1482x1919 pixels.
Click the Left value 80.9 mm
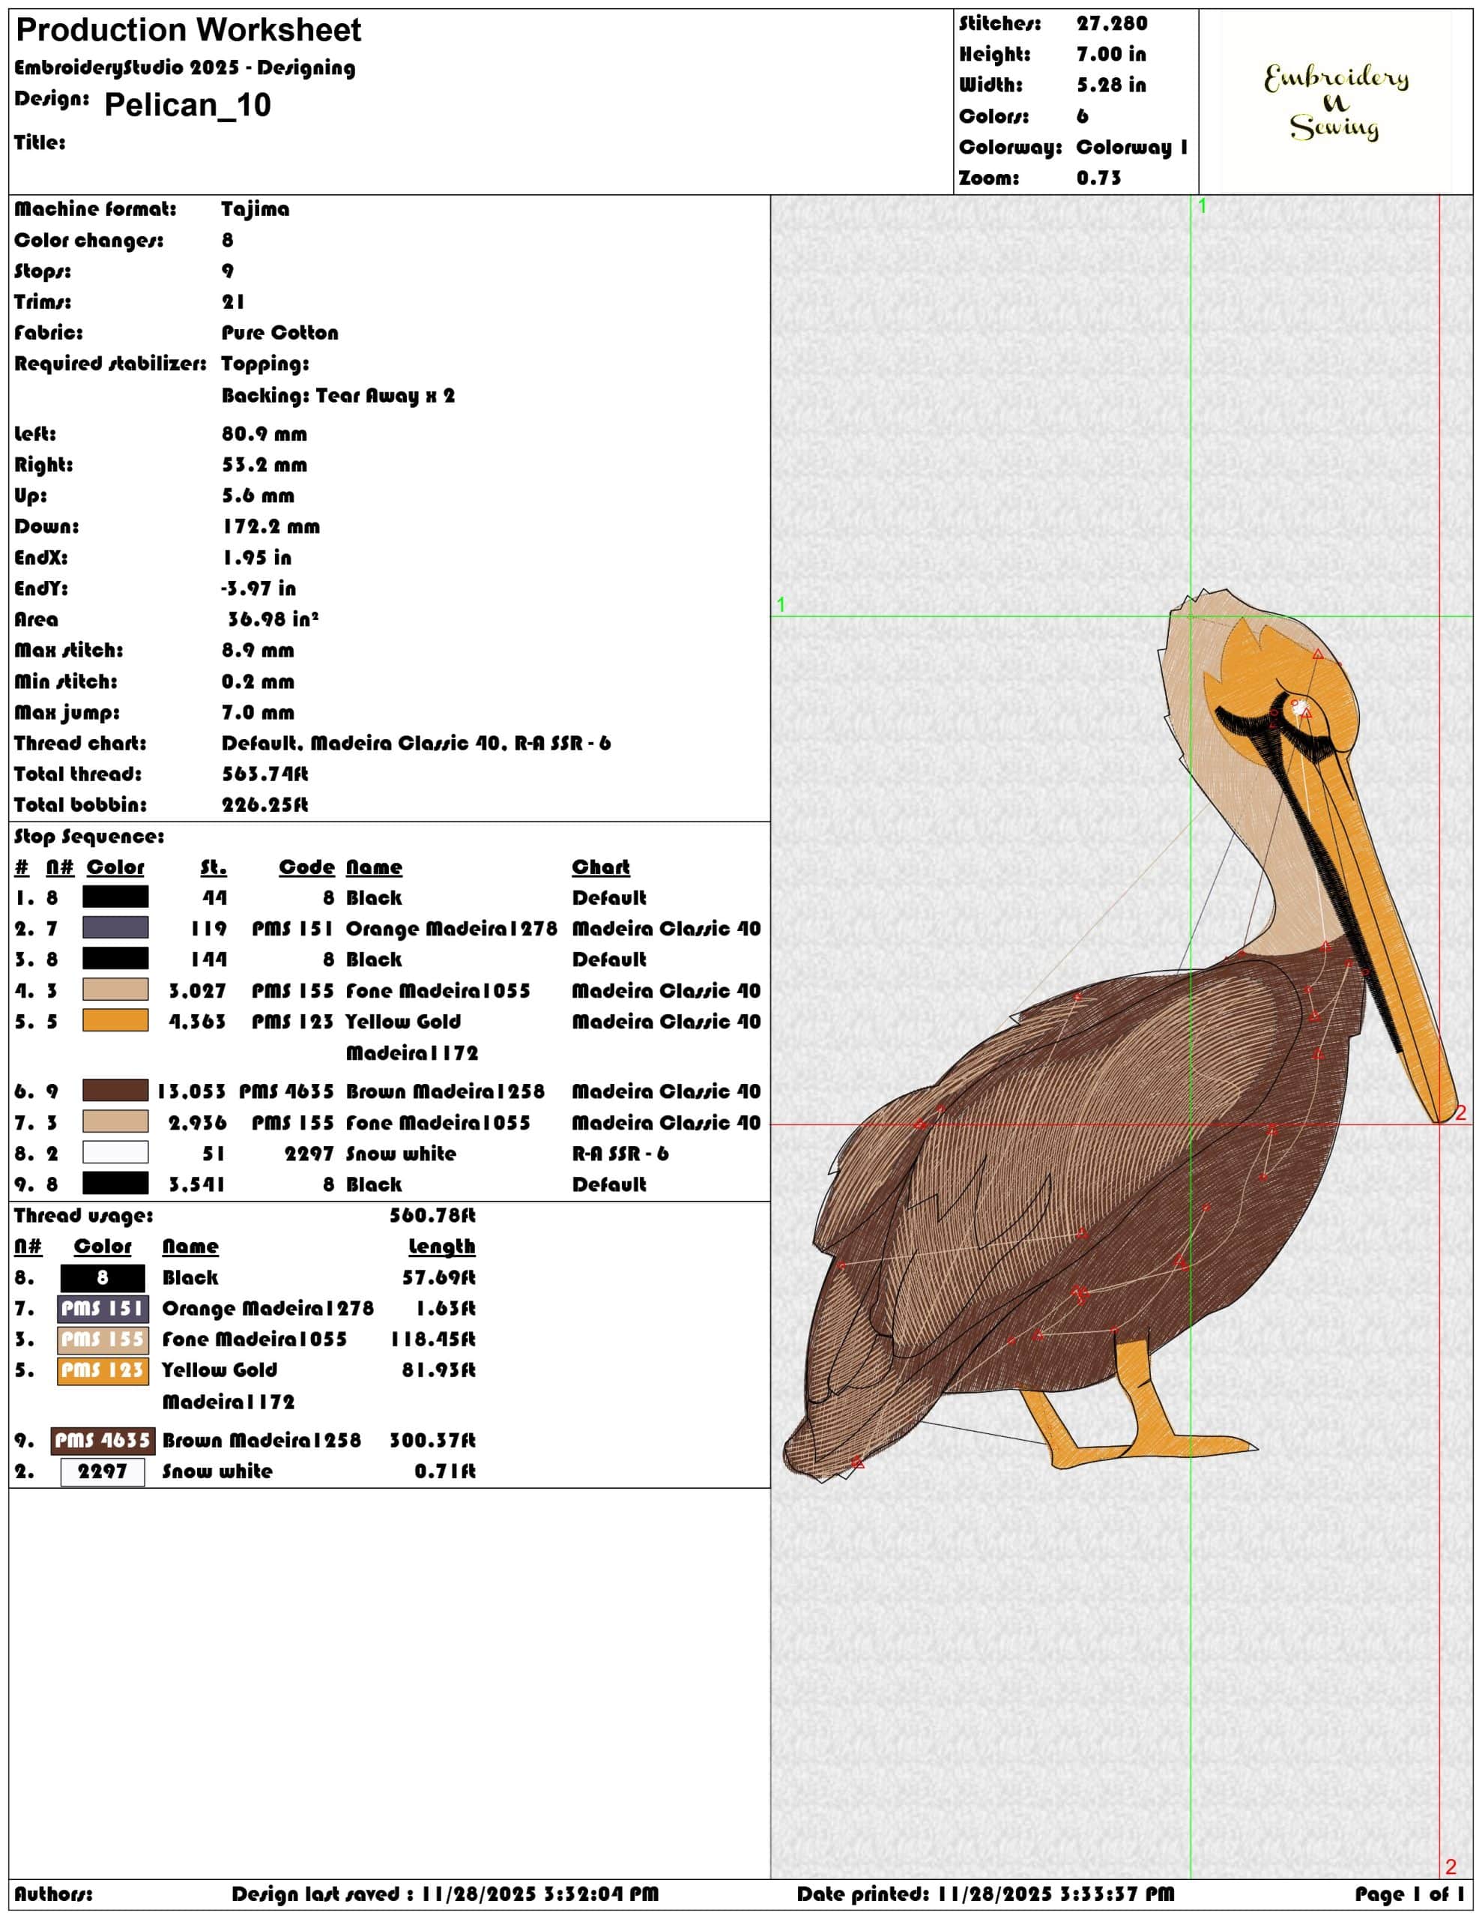(264, 434)
